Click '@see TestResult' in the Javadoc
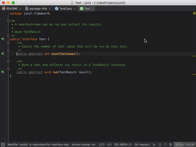 [28, 32]
